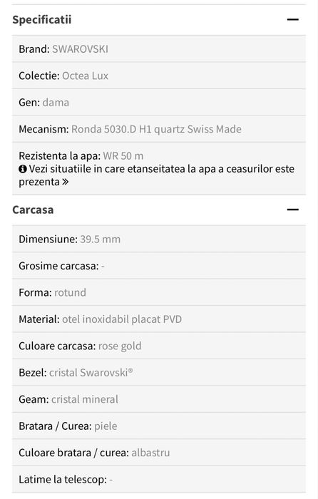The image size is (318, 499).
Task: Click the info icon before Vezi situatiile
Action: click(23, 169)
